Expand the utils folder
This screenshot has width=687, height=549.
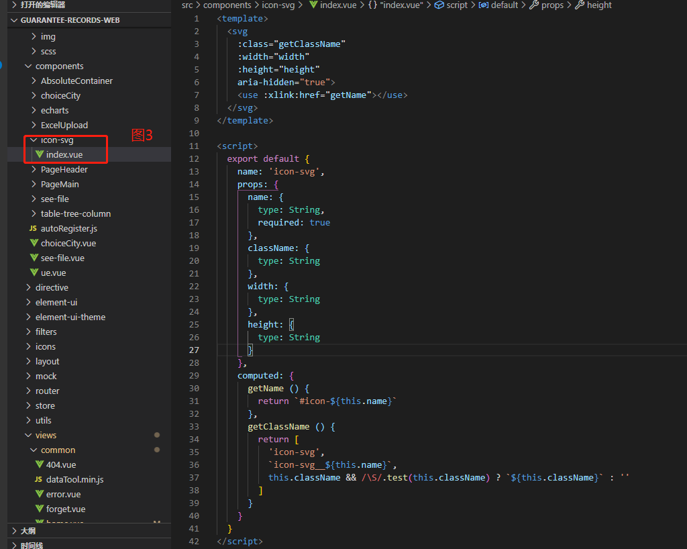(x=28, y=420)
